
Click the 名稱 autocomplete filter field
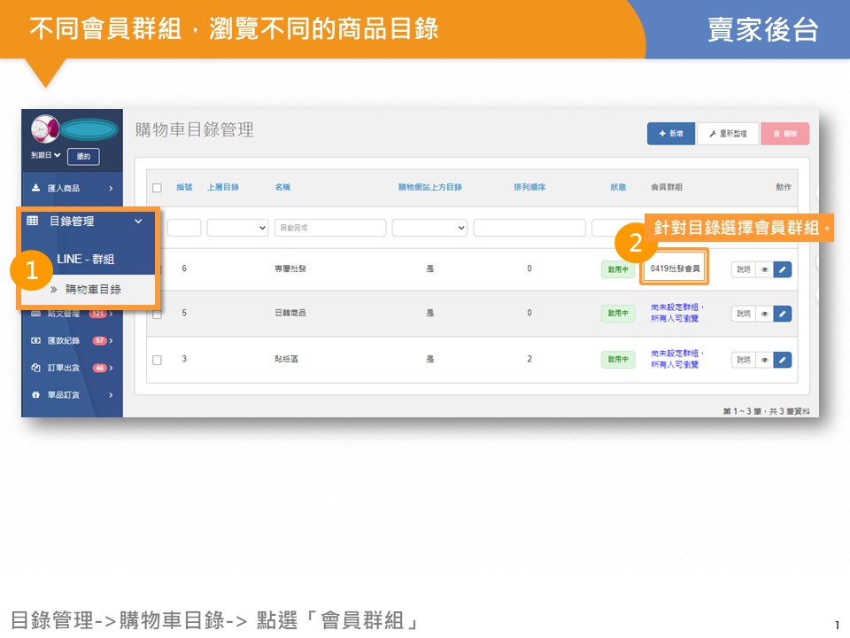click(x=329, y=228)
